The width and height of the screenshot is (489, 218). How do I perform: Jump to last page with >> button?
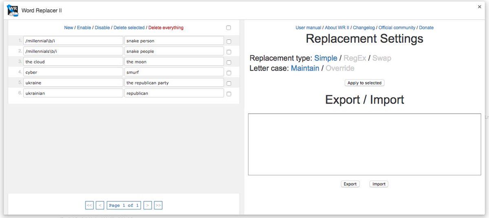[x=159, y=205]
